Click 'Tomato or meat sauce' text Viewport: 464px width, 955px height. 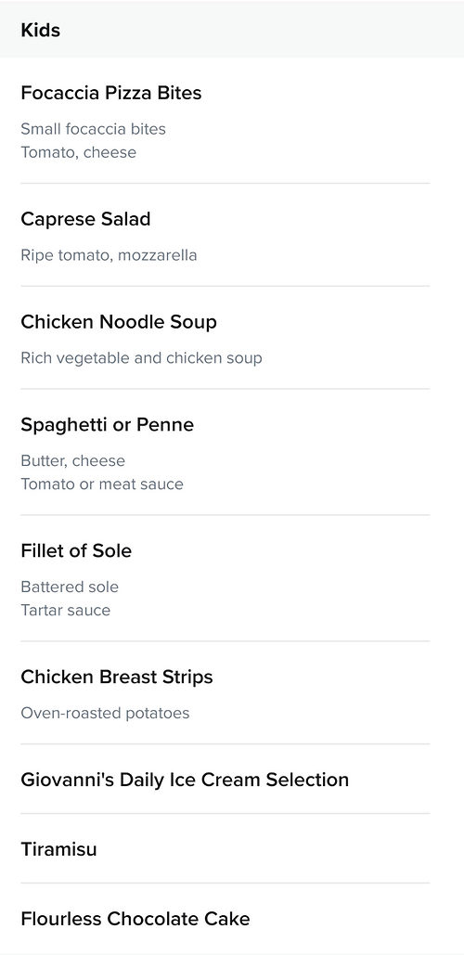tap(102, 484)
